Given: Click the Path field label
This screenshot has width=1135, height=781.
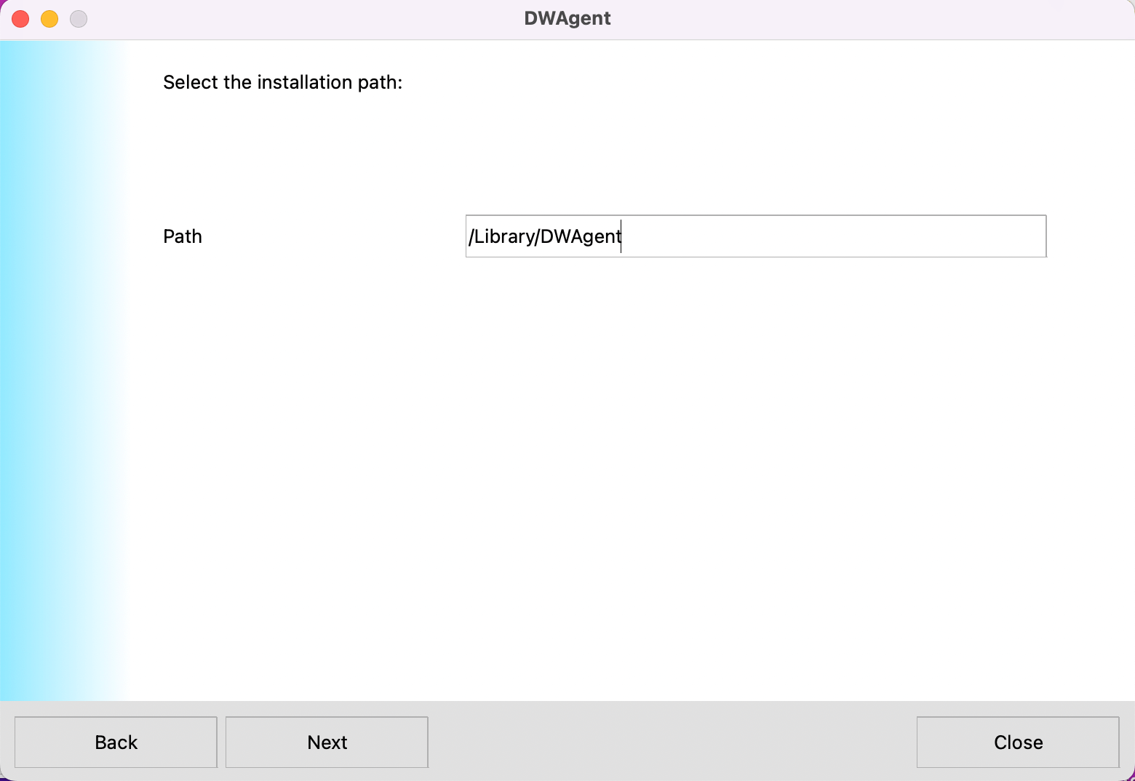Looking at the screenshot, I should (182, 236).
